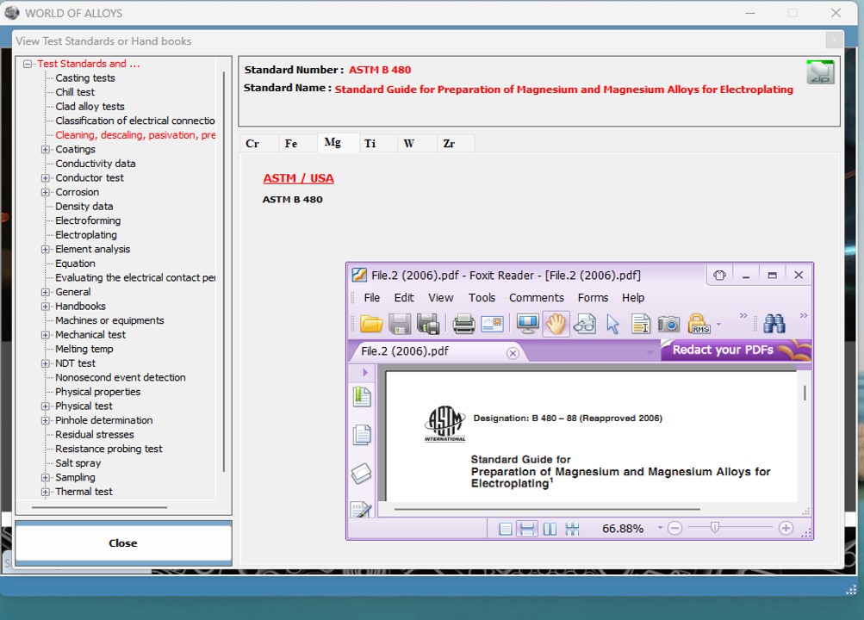Click the PDF page vertical scrollbar
The width and height of the screenshot is (864, 620).
[805, 393]
